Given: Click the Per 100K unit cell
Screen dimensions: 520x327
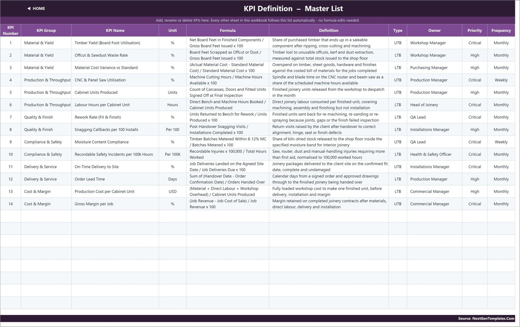Looking at the screenshot, I should pos(173,154).
